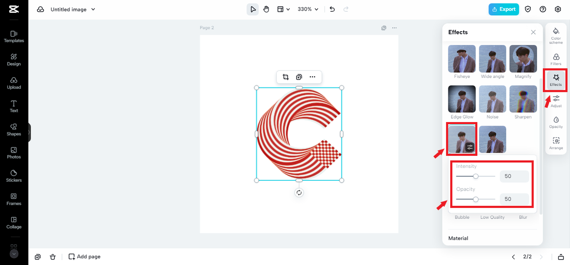The image size is (570, 265).
Task: Open the page list panel icon
Action: click(561, 257)
